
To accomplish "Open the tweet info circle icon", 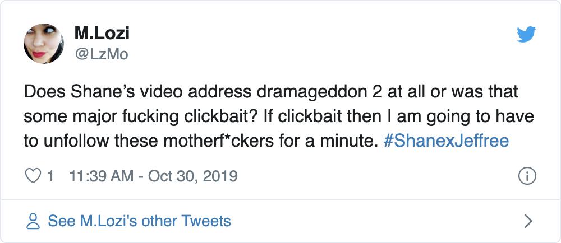I will [x=526, y=176].
